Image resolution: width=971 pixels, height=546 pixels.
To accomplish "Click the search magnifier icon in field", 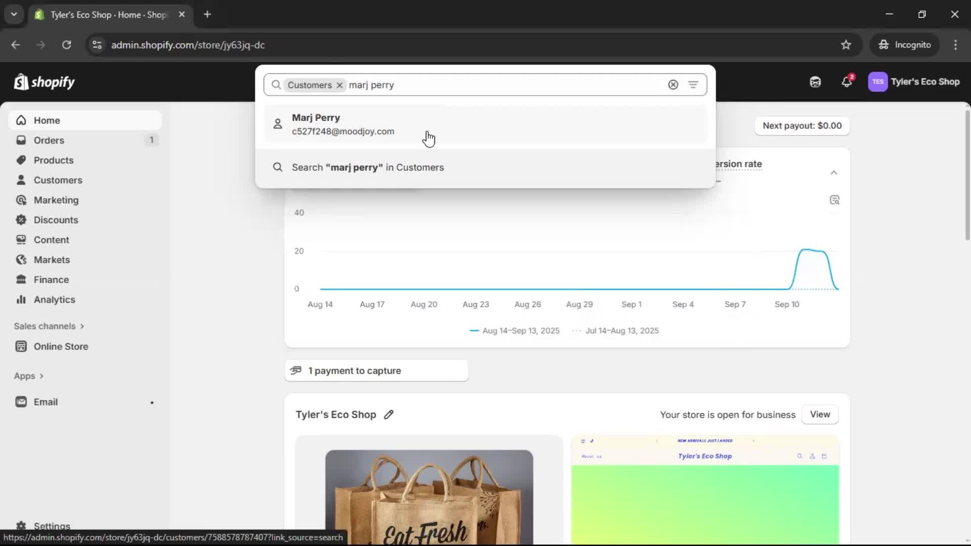I will click(276, 85).
